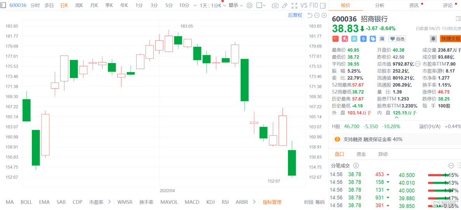Click the undo arrow beside 后复权
This screenshot has width=461, height=210.
pyautogui.click(x=309, y=15)
